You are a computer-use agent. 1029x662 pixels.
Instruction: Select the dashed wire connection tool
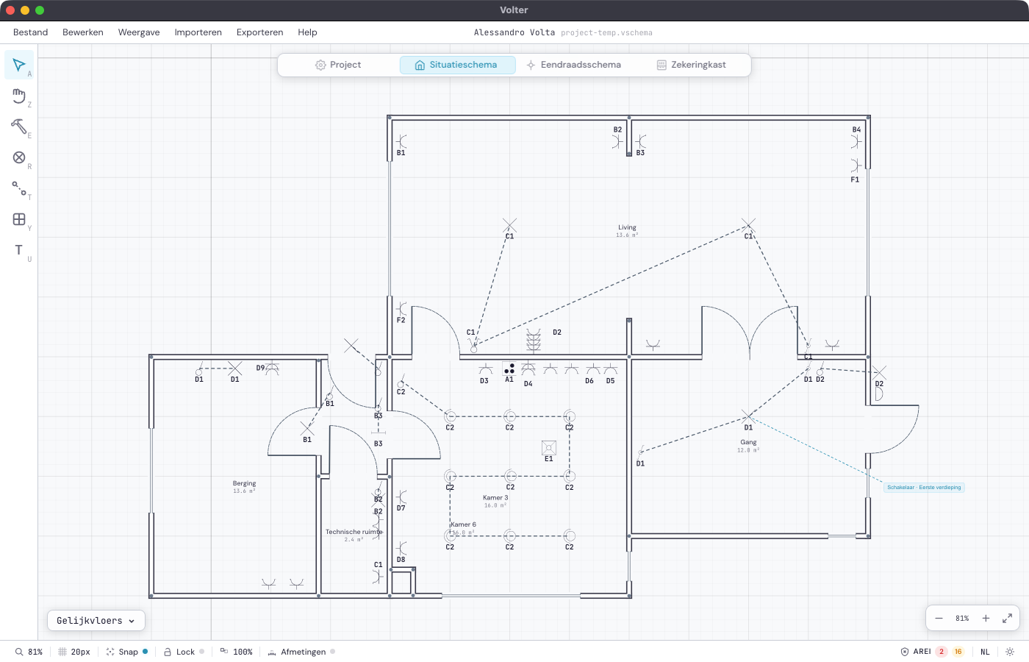tap(19, 188)
